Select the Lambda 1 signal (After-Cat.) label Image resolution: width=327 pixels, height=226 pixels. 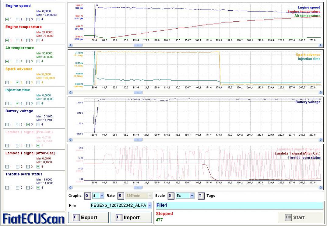pyautogui.click(x=30, y=153)
